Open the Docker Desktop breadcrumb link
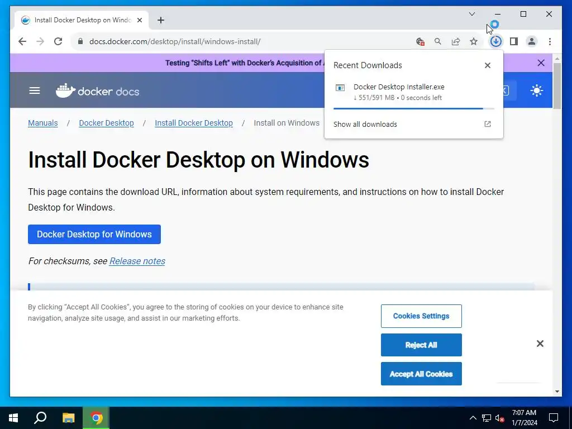This screenshot has width=572, height=429. tap(107, 123)
